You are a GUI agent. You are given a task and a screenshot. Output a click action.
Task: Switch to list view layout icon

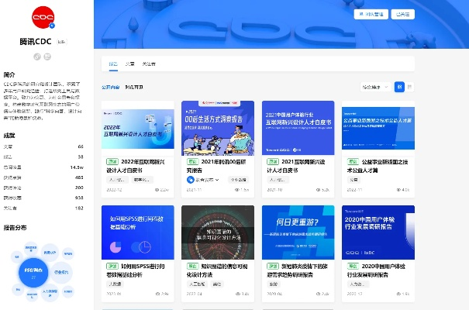point(409,87)
